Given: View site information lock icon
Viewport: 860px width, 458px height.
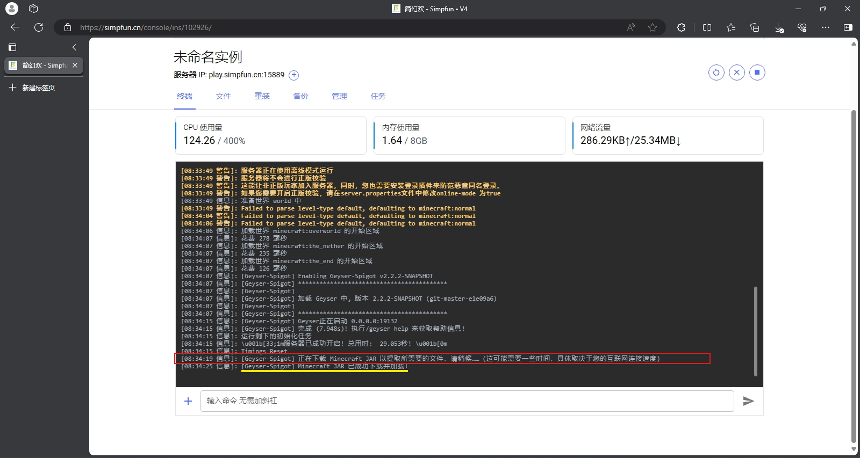Looking at the screenshot, I should pos(68,27).
